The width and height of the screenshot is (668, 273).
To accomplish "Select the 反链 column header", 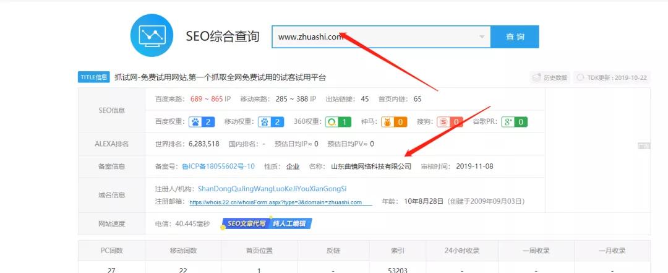I will click(333, 251).
